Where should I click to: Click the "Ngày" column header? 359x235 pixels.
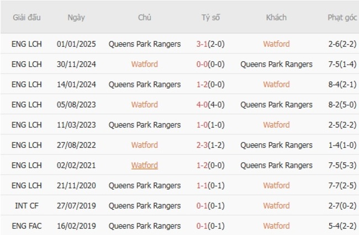pos(76,17)
